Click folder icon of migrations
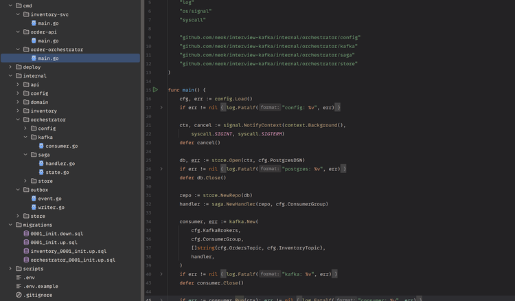This screenshot has height=301, width=515. [x=19, y=225]
